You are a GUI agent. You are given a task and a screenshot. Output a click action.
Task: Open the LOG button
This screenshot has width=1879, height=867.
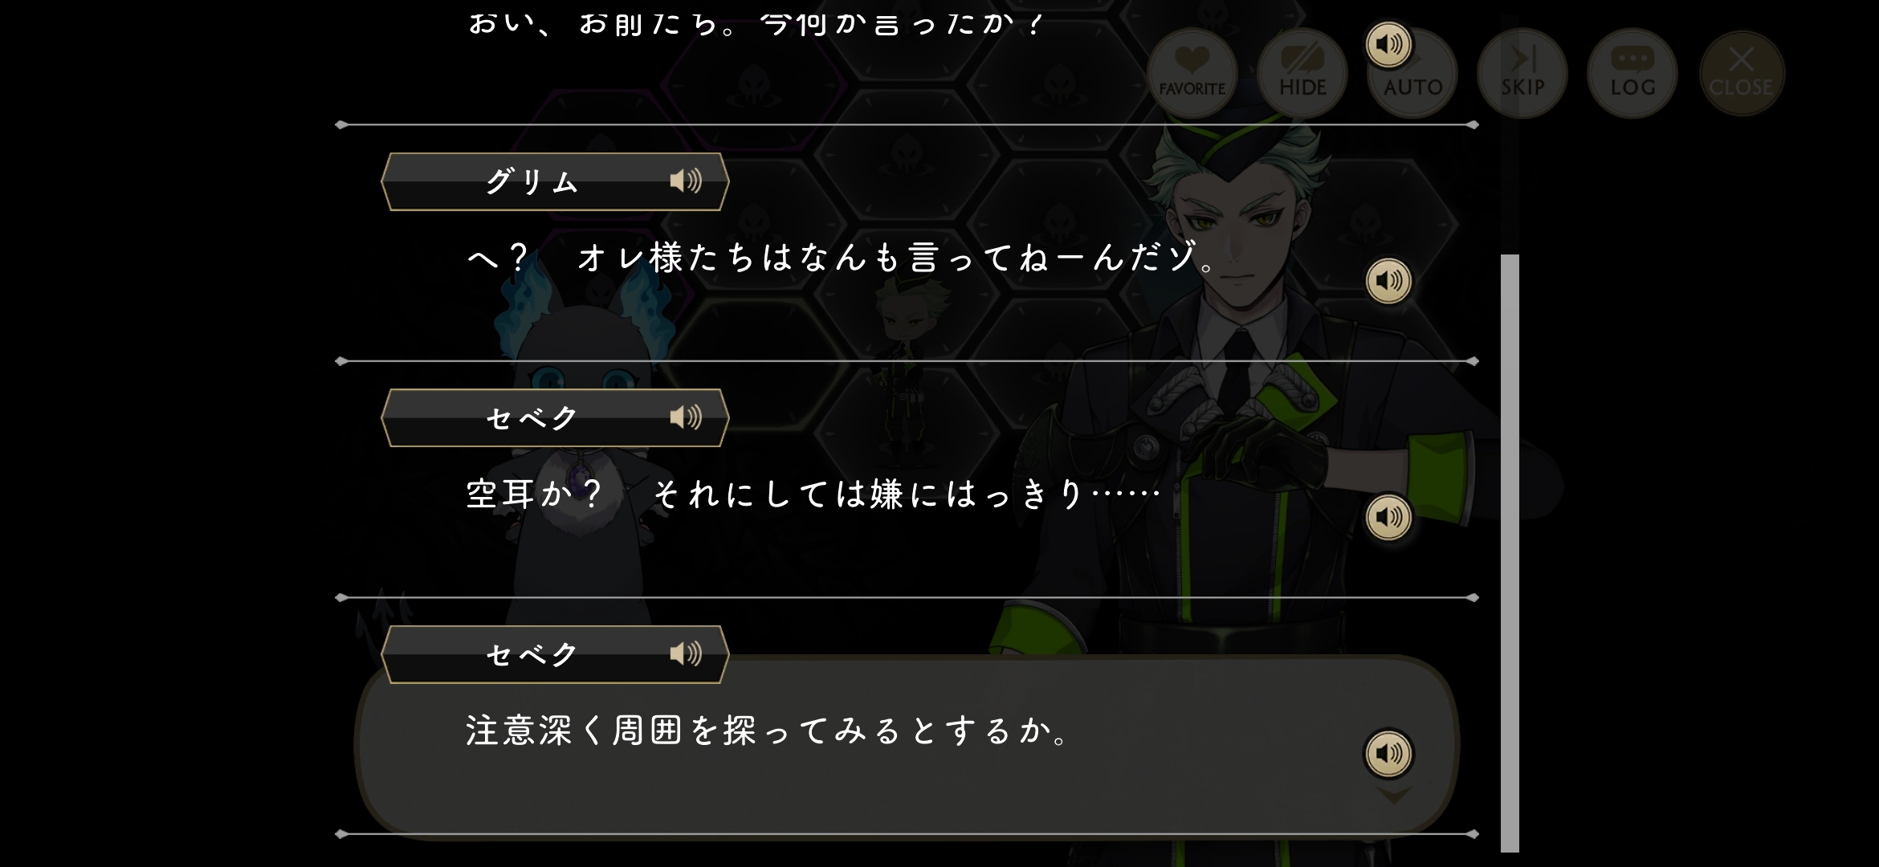(x=1632, y=72)
